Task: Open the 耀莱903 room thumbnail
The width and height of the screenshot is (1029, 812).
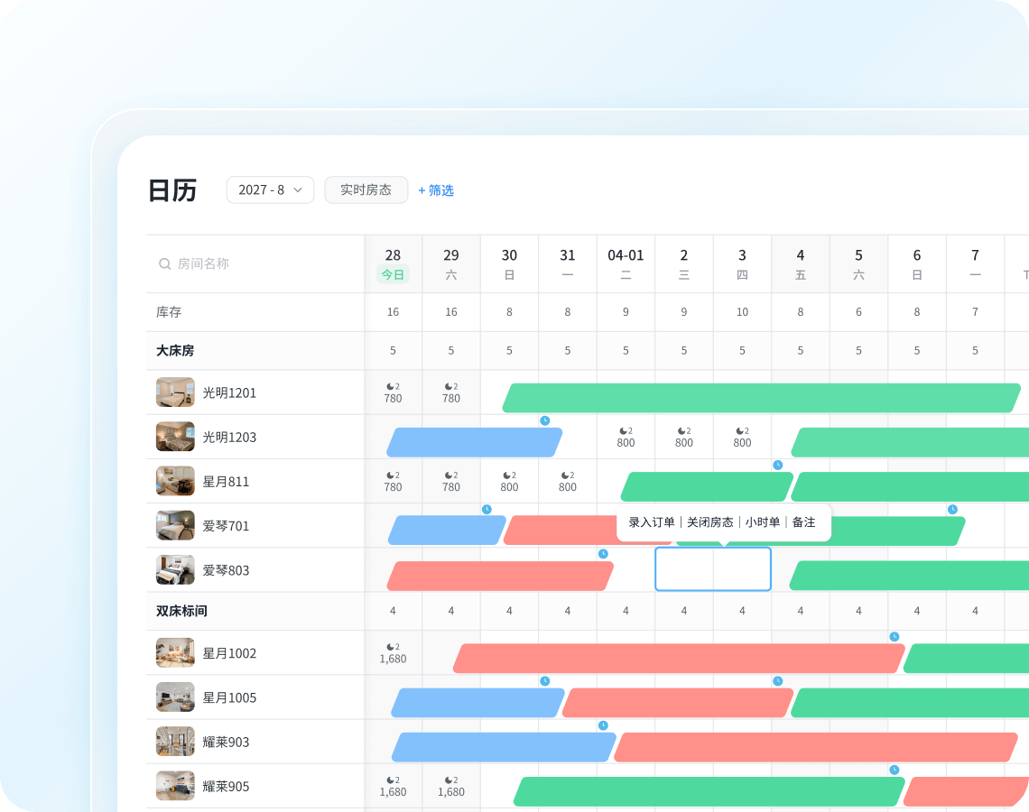Action: click(175, 742)
